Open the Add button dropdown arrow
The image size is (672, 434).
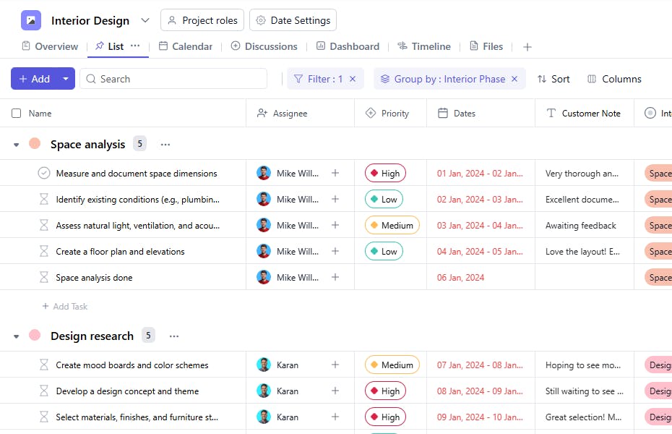click(66, 79)
